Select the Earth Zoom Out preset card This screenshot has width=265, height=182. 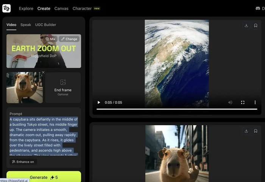click(x=44, y=51)
